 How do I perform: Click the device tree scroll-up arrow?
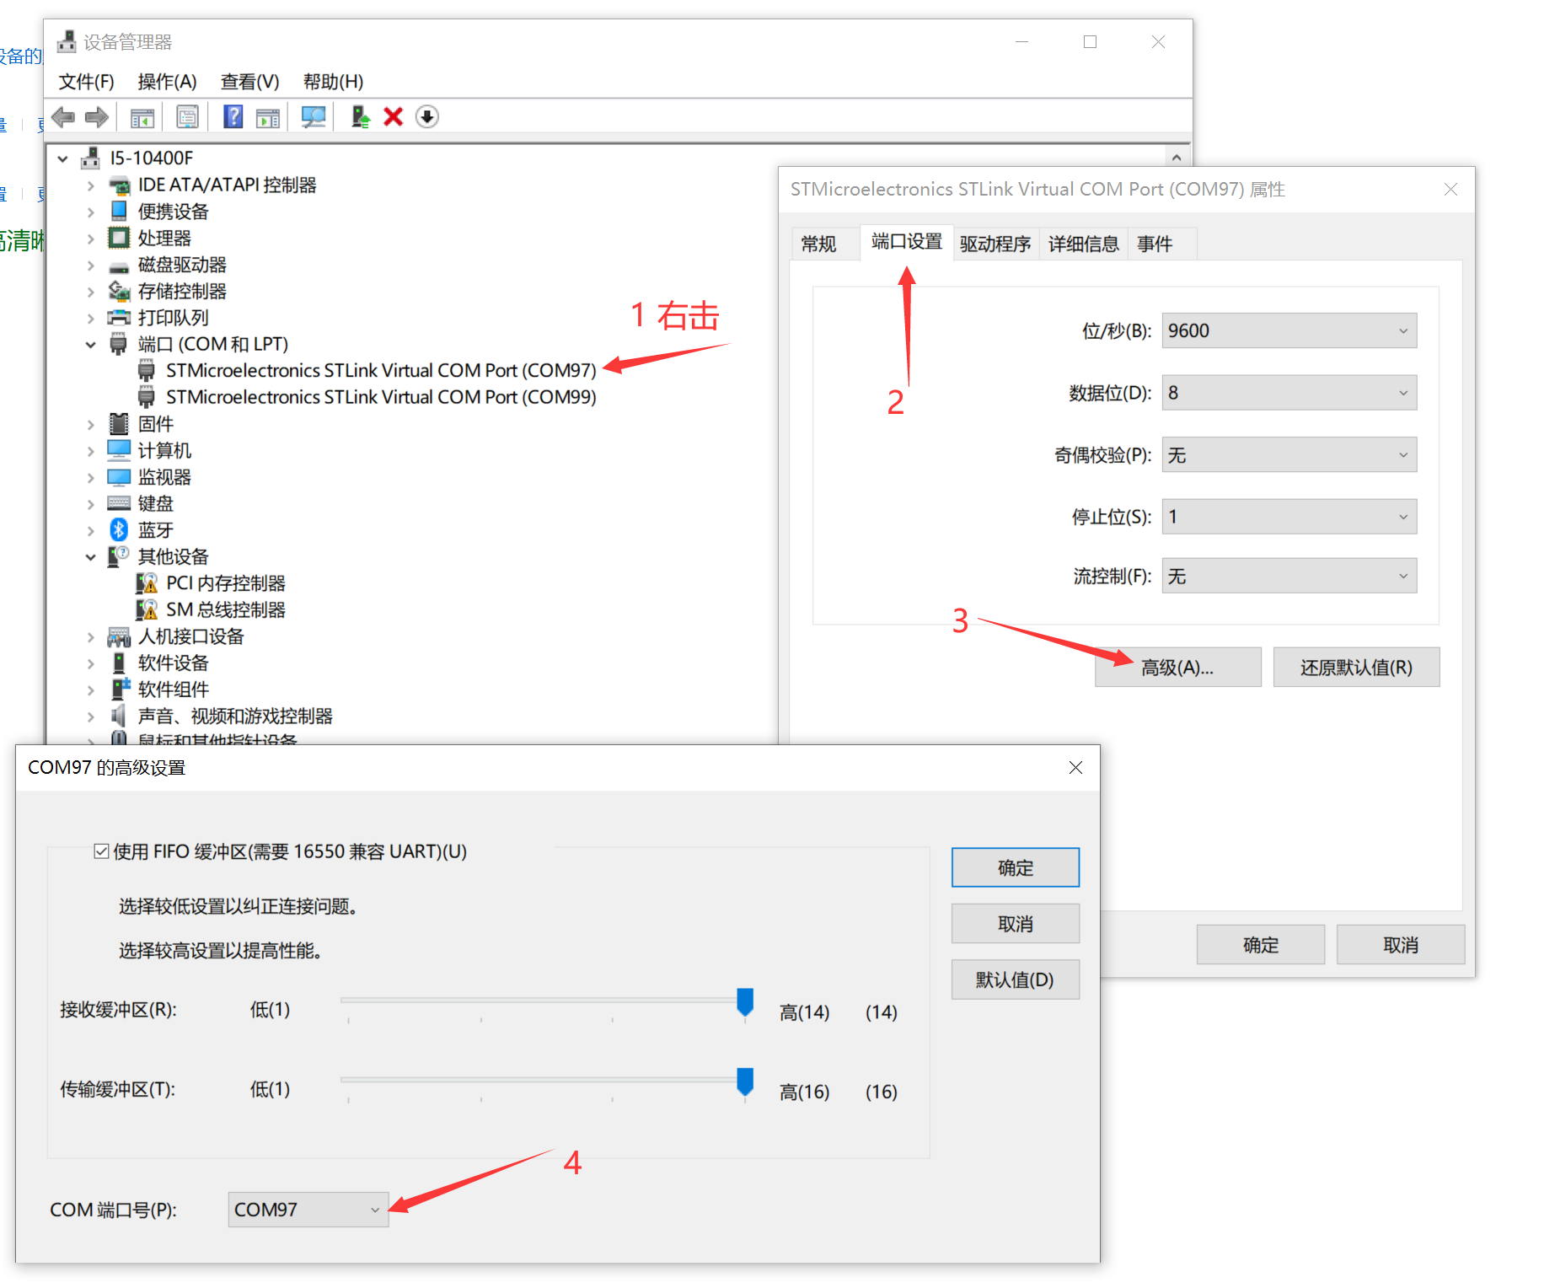coord(1177,158)
